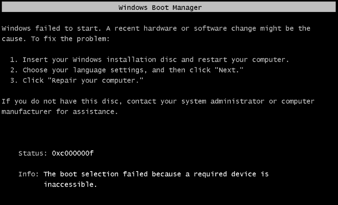Click the "manufacturer for assistance" line
Viewport: 338px width, 205px height.
[x=59, y=112]
